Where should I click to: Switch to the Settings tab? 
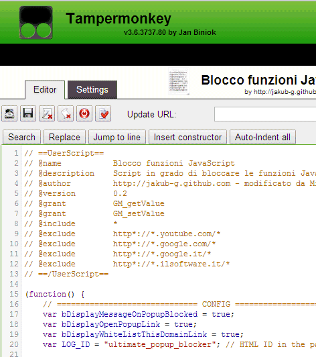coord(92,90)
